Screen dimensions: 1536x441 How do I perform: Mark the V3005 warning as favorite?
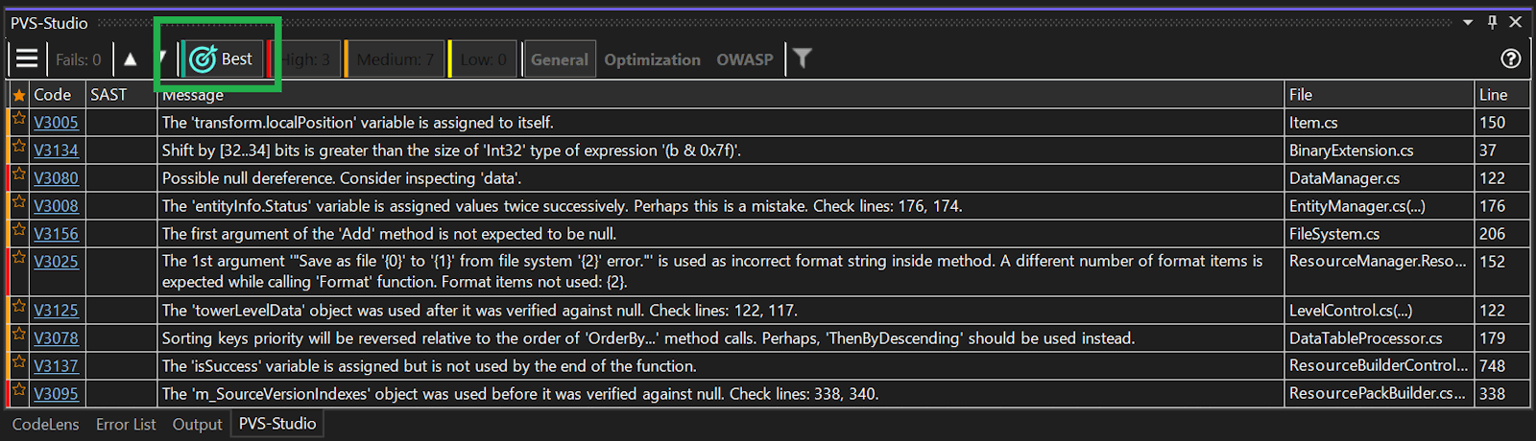18,120
